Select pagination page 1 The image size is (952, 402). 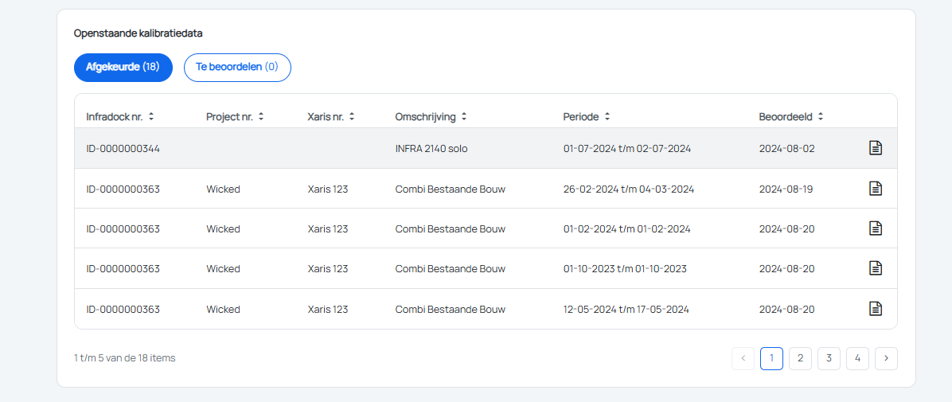(771, 358)
